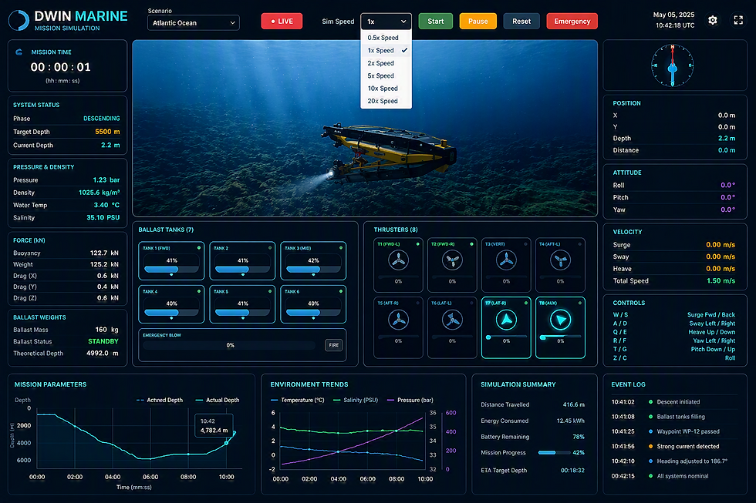
Task: Toggle Tank 1 (FWD) status indicator
Action: point(199,248)
